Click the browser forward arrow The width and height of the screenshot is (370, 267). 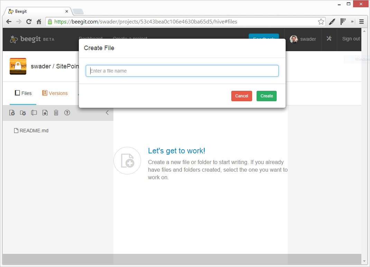[x=19, y=22]
